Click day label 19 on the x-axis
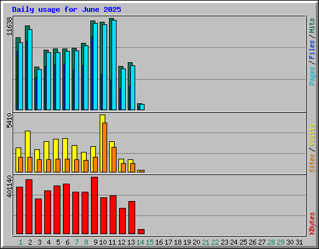Viewport: 319px width, 249px height. [187, 242]
